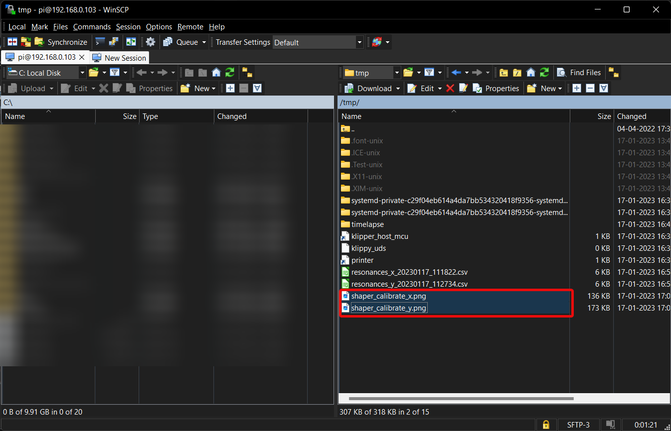Screen dimensions: 671x431
Task: Click the encryption lock status icon
Action: pos(546,425)
